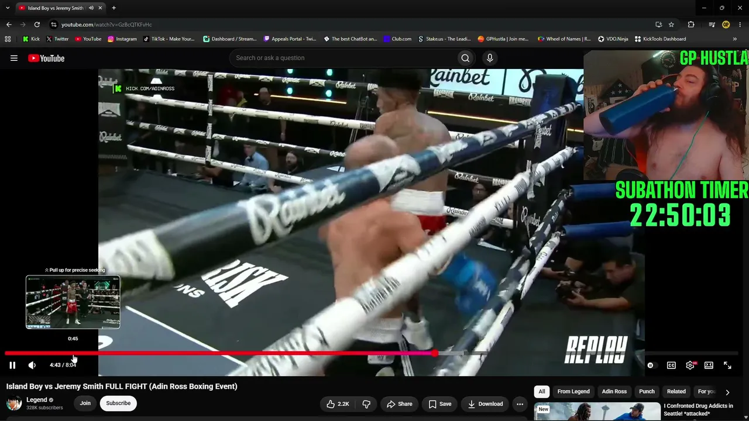
Task: Save the video to a playlist
Action: point(439,403)
